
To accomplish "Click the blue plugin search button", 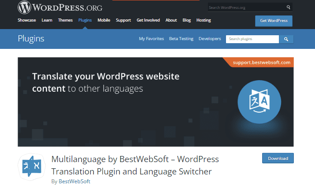I will point(286,39).
